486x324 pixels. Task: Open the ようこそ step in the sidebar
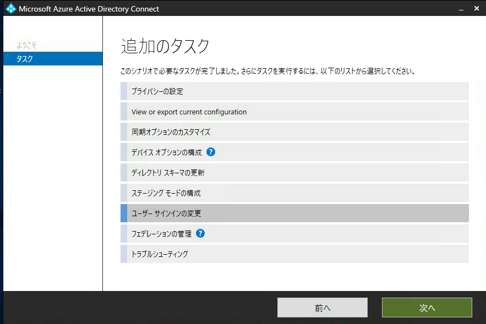(x=26, y=45)
